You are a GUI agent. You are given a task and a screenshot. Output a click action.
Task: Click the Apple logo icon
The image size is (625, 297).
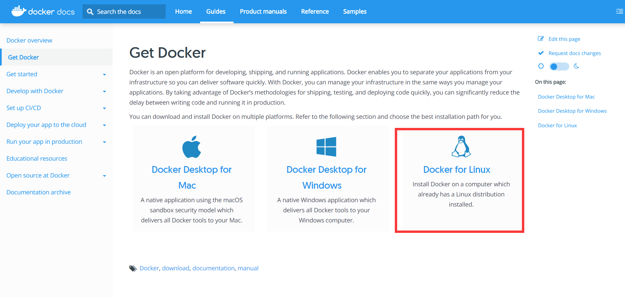click(x=192, y=147)
